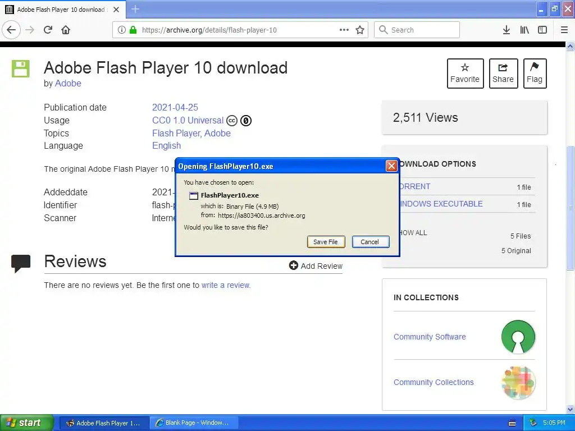This screenshot has width=575, height=431.
Task: Switch to Adobe Flash Player taskbar button
Action: (104, 423)
